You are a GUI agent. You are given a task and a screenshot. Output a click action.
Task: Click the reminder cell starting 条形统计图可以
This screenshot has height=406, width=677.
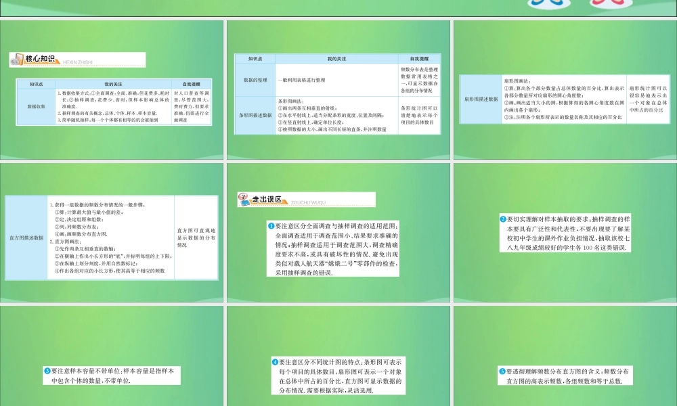[x=419, y=115]
